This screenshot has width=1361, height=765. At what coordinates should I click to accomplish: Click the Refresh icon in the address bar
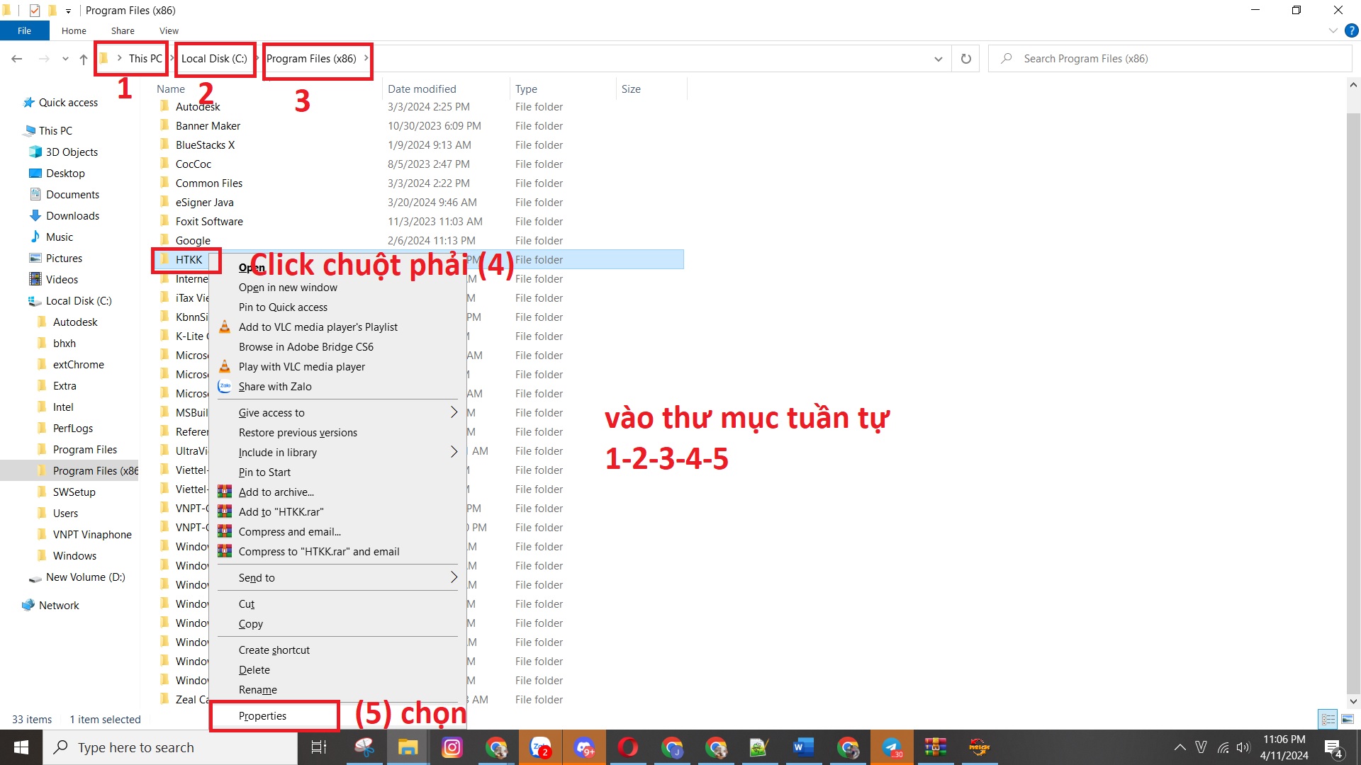[x=965, y=58]
